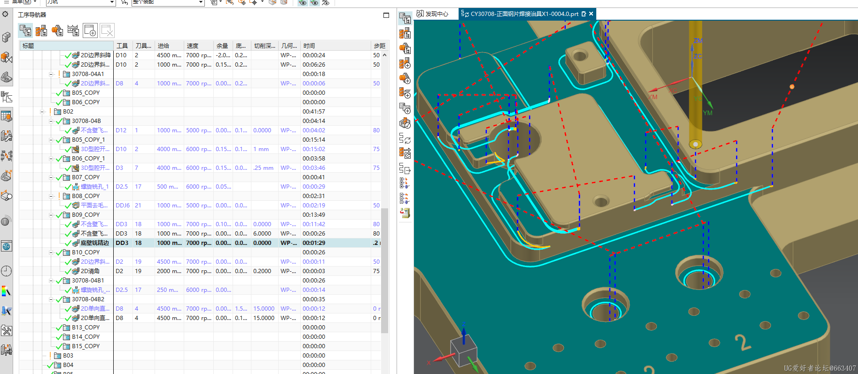Click Create Program icon in vertical toolbar
The height and width of the screenshot is (374, 858).
point(405,108)
